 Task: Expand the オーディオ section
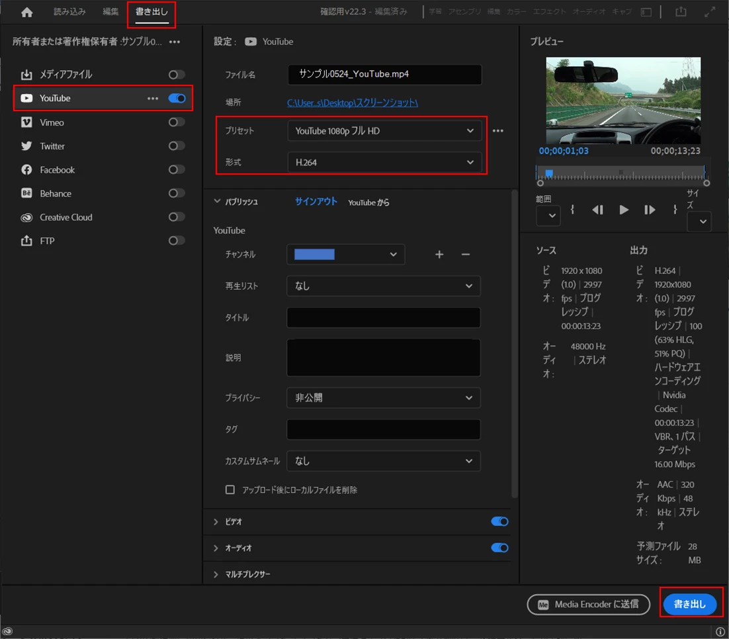coord(216,548)
